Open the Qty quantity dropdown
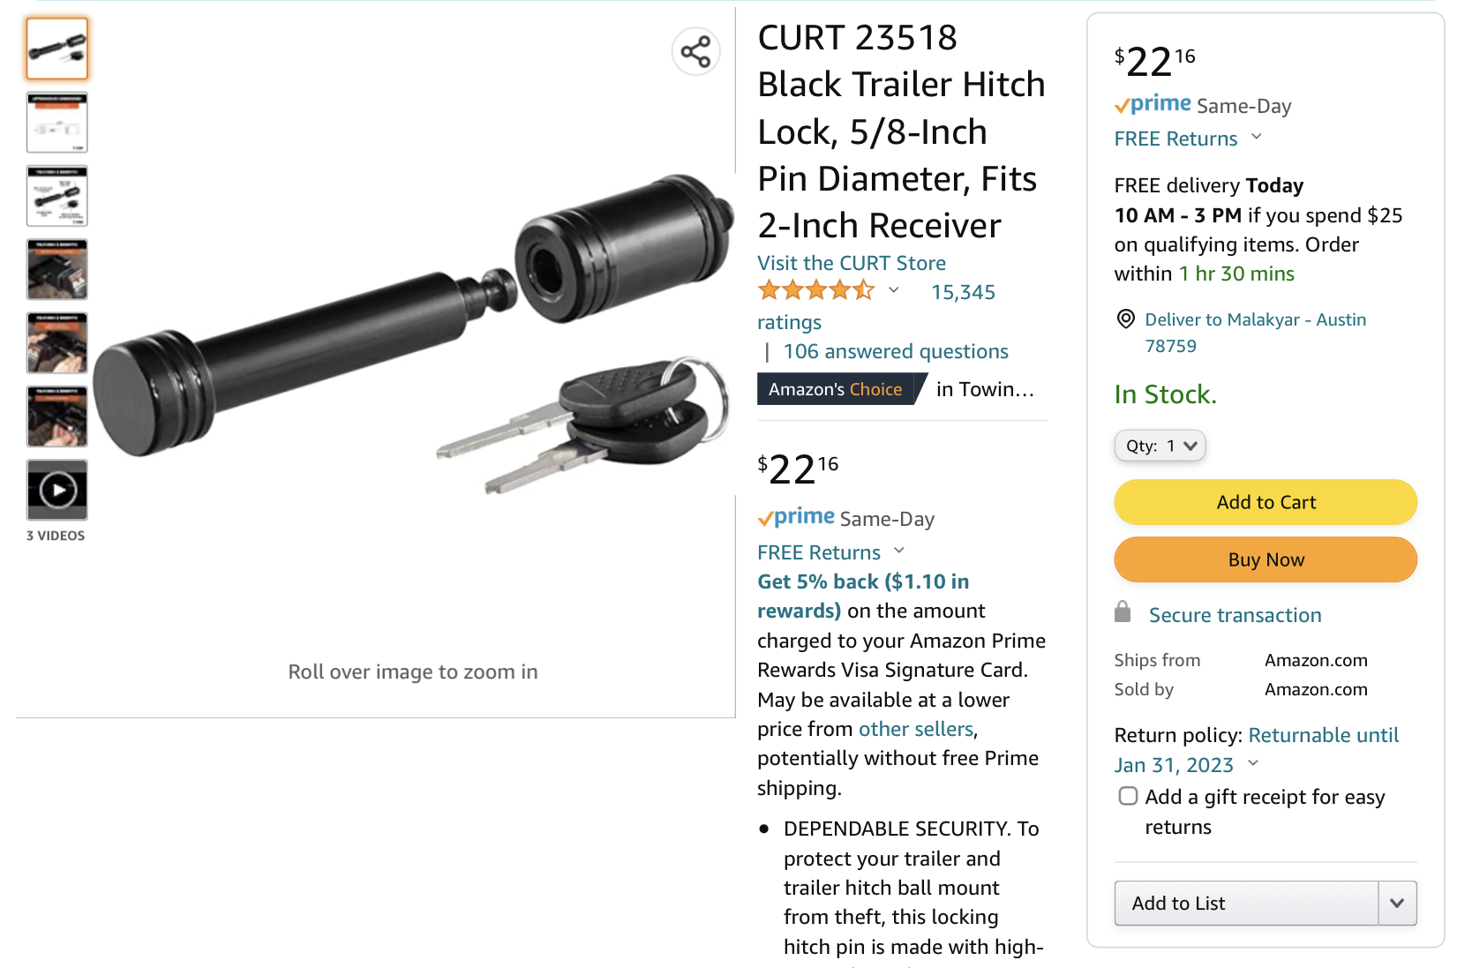 [1160, 446]
